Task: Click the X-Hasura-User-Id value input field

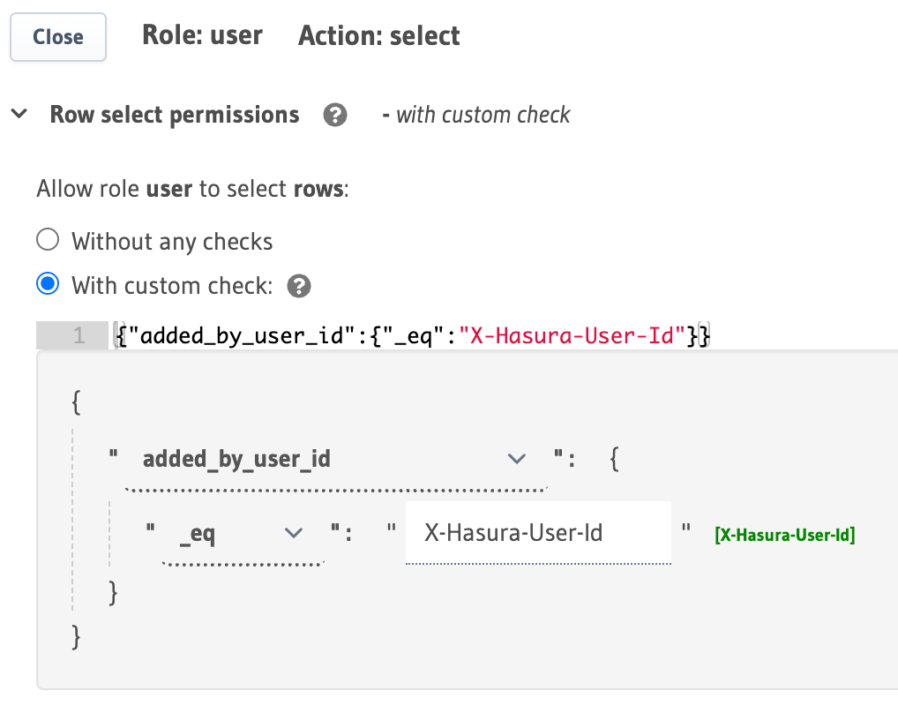Action: click(538, 532)
